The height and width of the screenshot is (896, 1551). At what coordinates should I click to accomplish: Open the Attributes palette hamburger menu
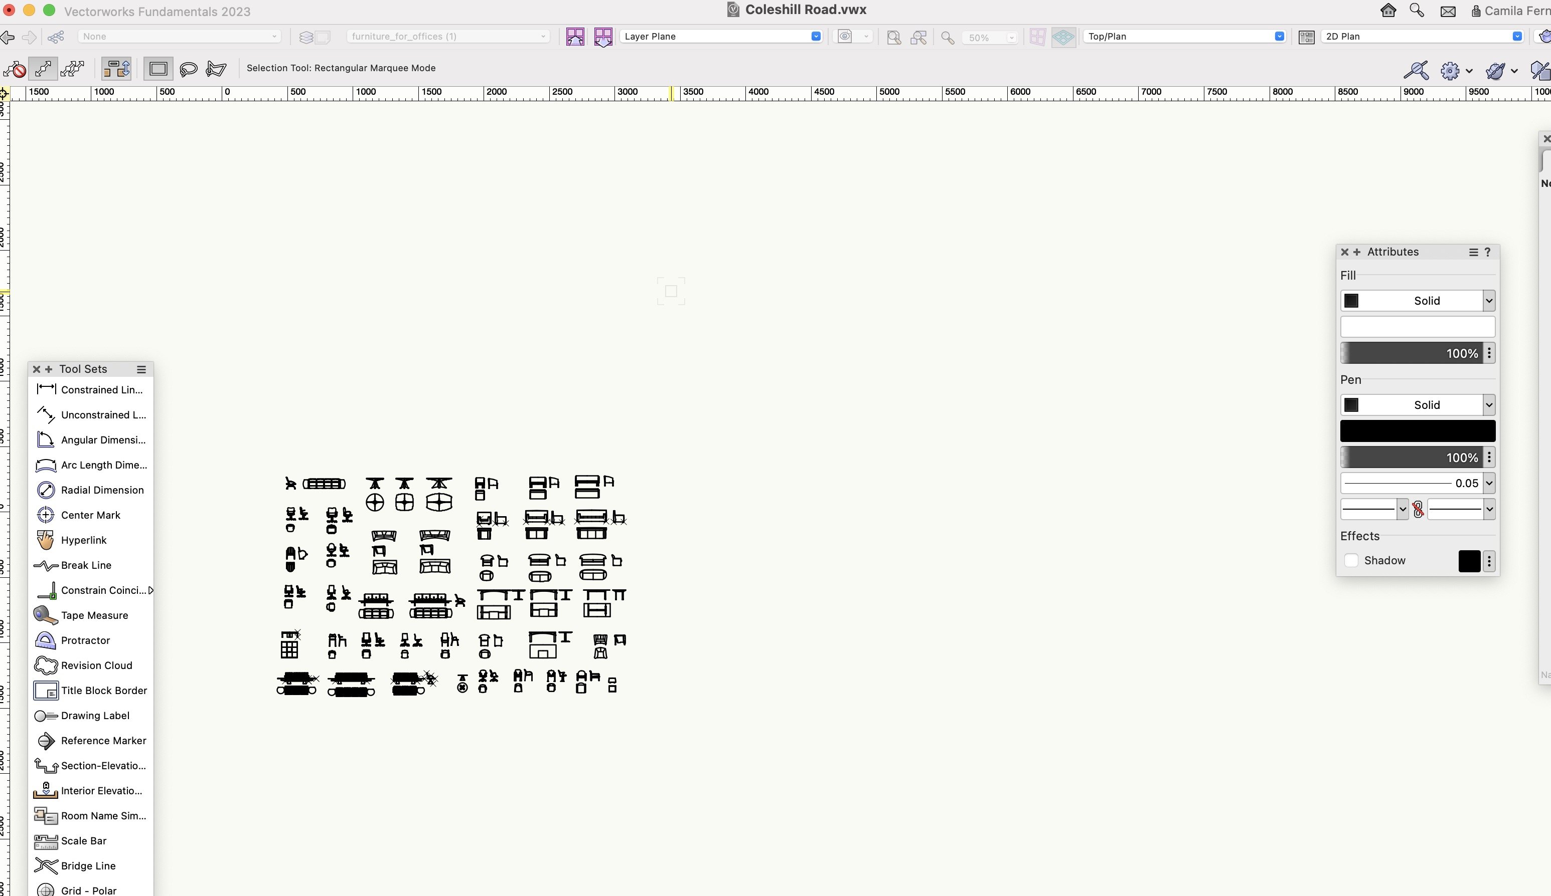tap(1473, 252)
